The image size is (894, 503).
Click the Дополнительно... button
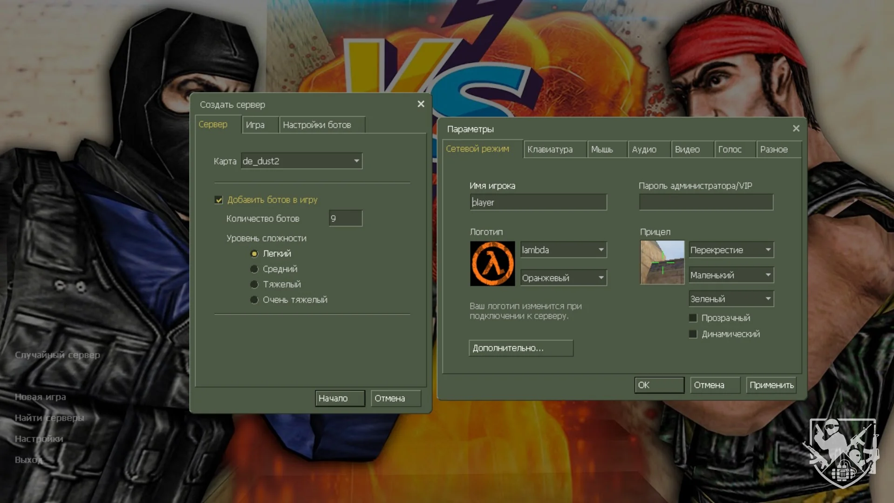[520, 348]
